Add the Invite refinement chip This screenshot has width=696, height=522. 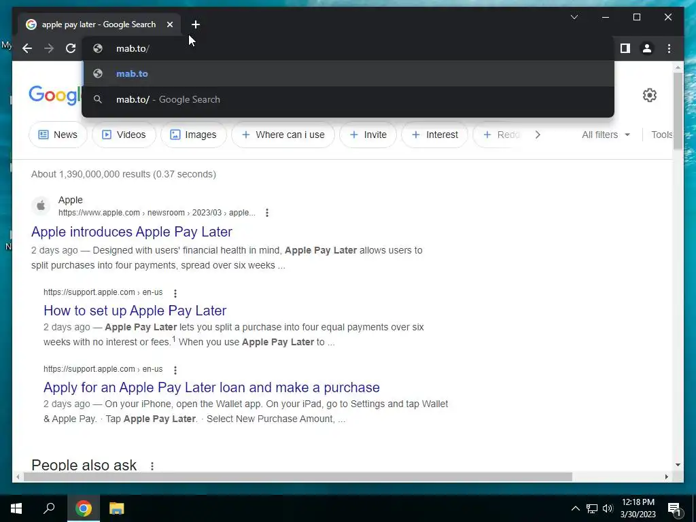(x=368, y=135)
